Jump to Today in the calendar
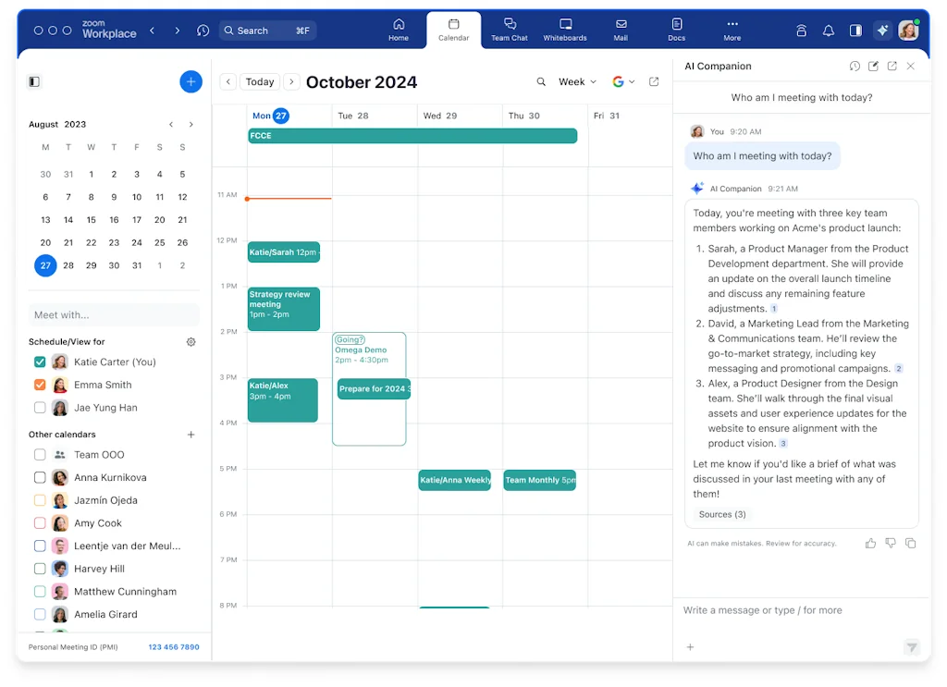This screenshot has height=687, width=947. pos(259,82)
